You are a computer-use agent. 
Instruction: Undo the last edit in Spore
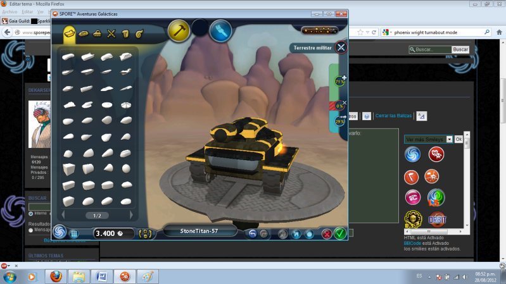252,234
